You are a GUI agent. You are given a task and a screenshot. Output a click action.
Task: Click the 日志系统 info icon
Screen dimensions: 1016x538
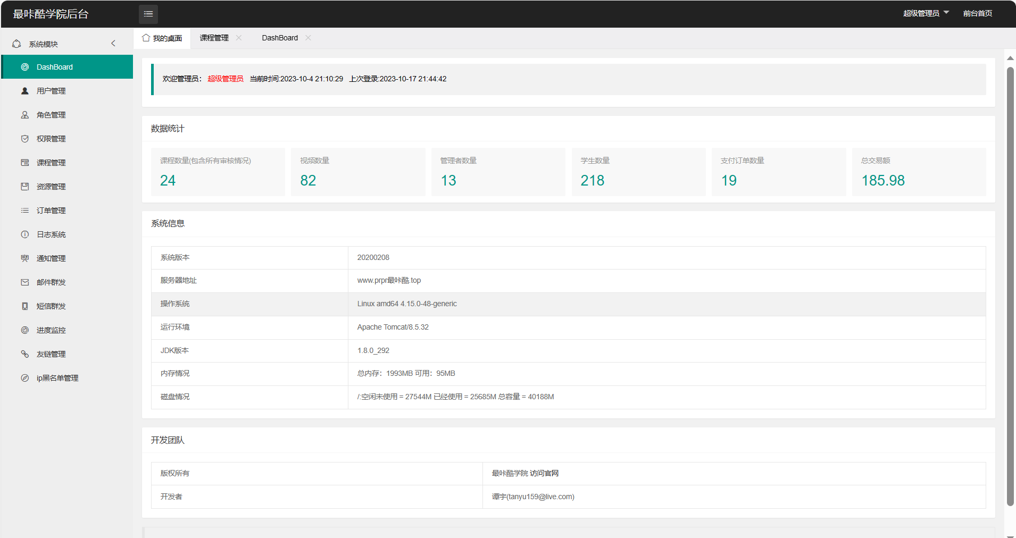tap(25, 234)
